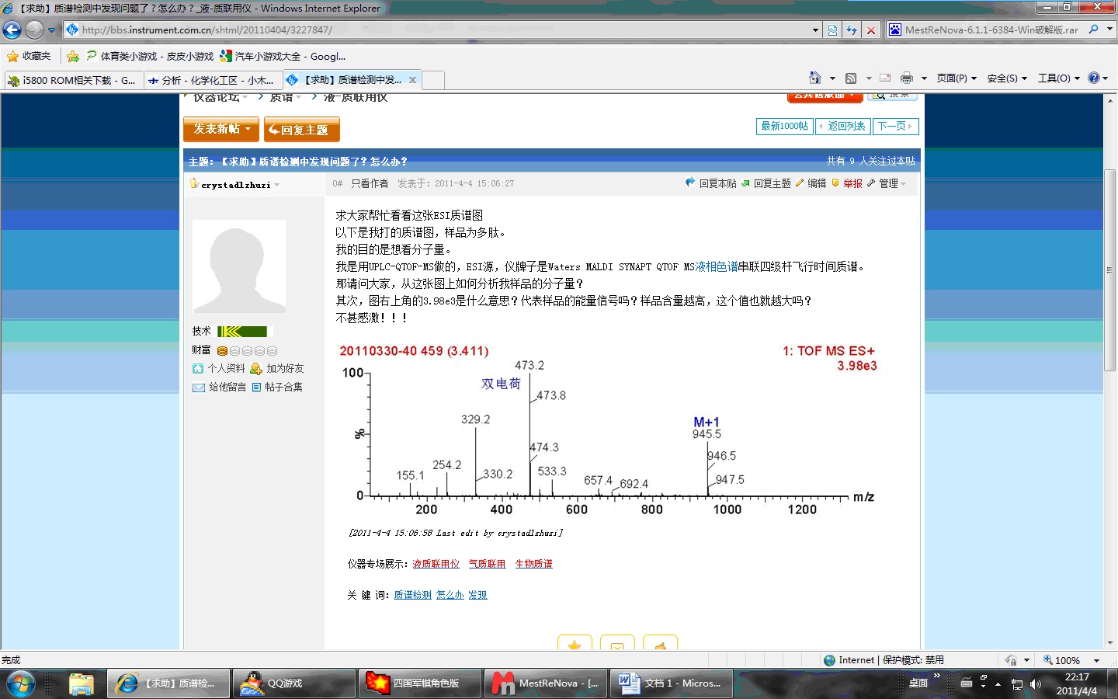
Task: Open the 气质联用 instrument link
Action: (487, 564)
